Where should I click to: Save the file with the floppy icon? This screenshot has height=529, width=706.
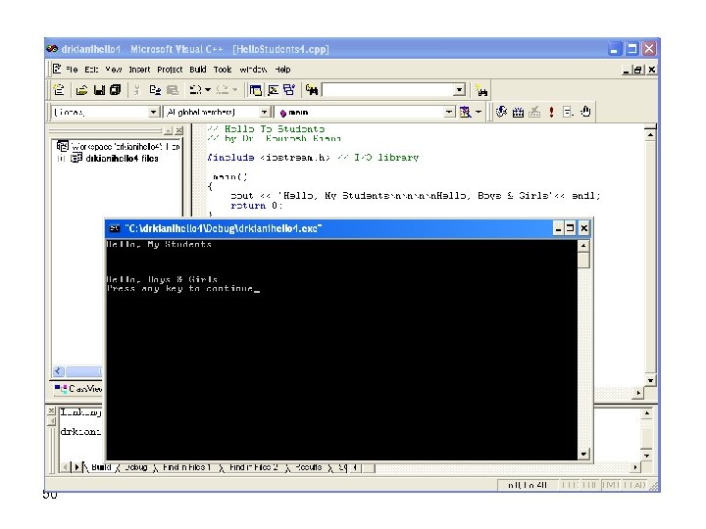click(x=99, y=90)
